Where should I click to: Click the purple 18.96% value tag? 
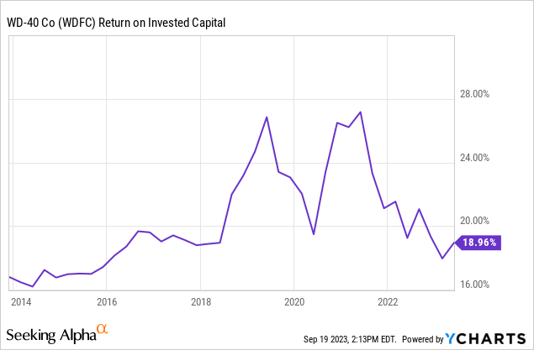point(481,243)
